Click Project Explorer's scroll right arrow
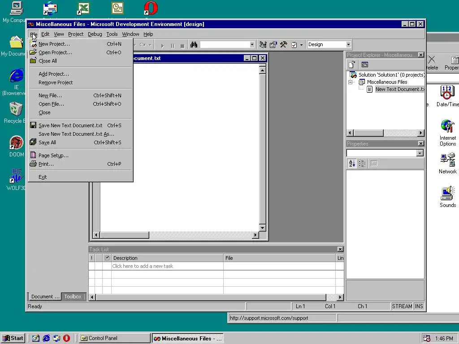The width and height of the screenshot is (459, 344). pos(421,133)
